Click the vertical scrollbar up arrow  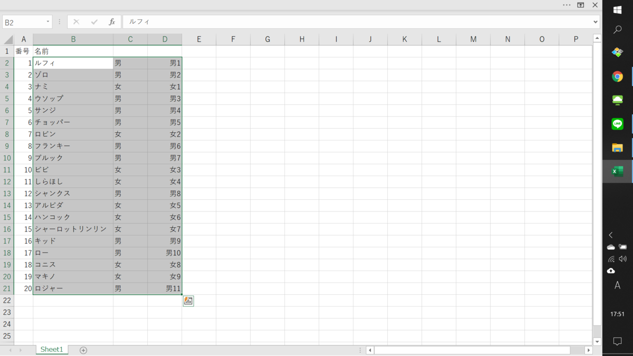(x=597, y=38)
